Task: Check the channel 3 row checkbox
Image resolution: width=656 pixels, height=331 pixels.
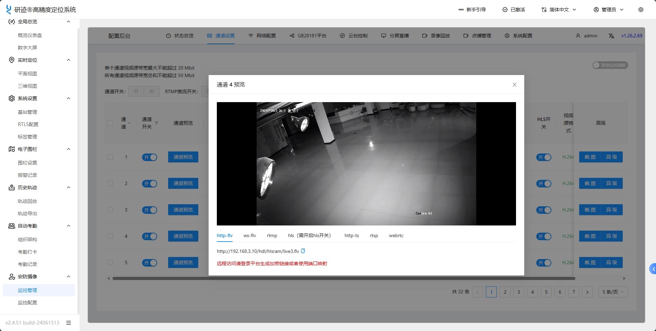Action: point(110,210)
